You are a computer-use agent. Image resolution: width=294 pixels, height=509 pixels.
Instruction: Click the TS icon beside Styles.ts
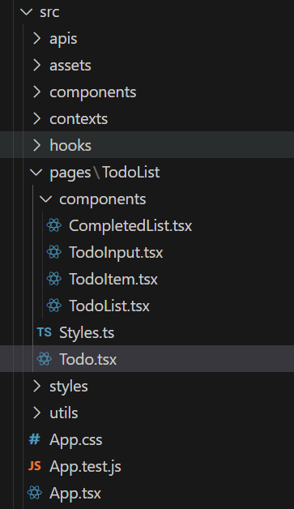tap(44, 332)
